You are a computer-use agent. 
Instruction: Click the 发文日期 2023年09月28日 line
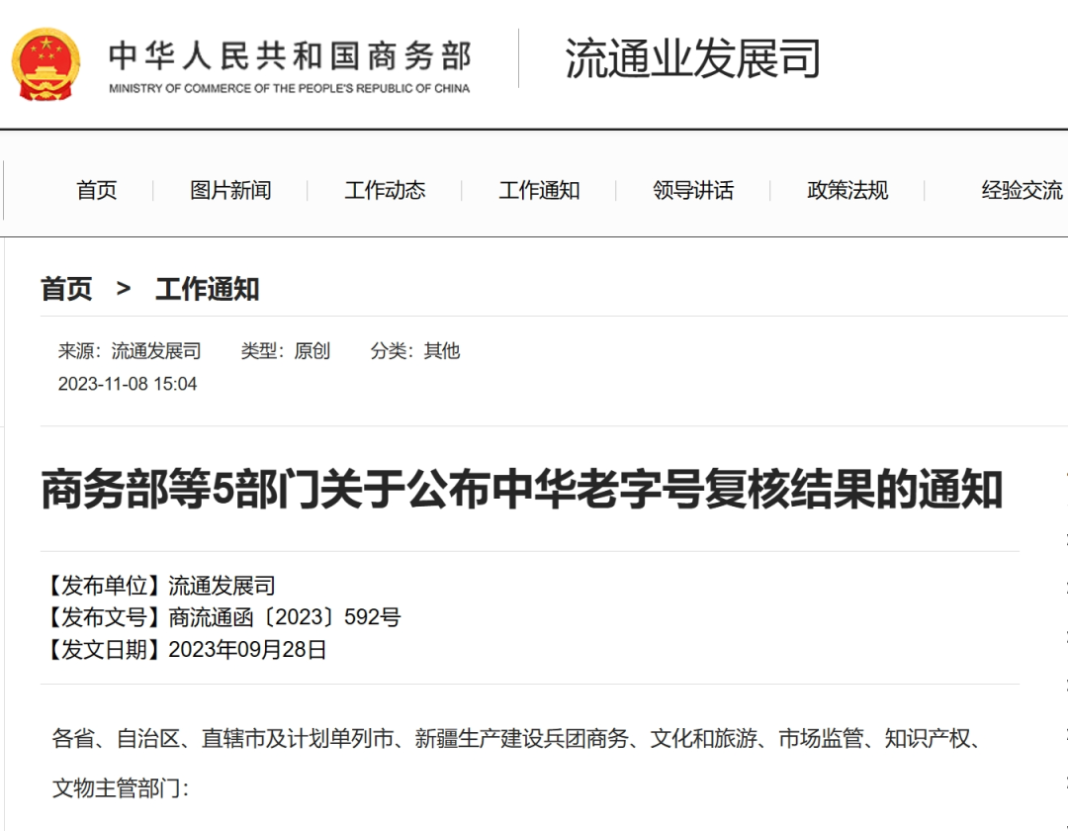coord(184,650)
